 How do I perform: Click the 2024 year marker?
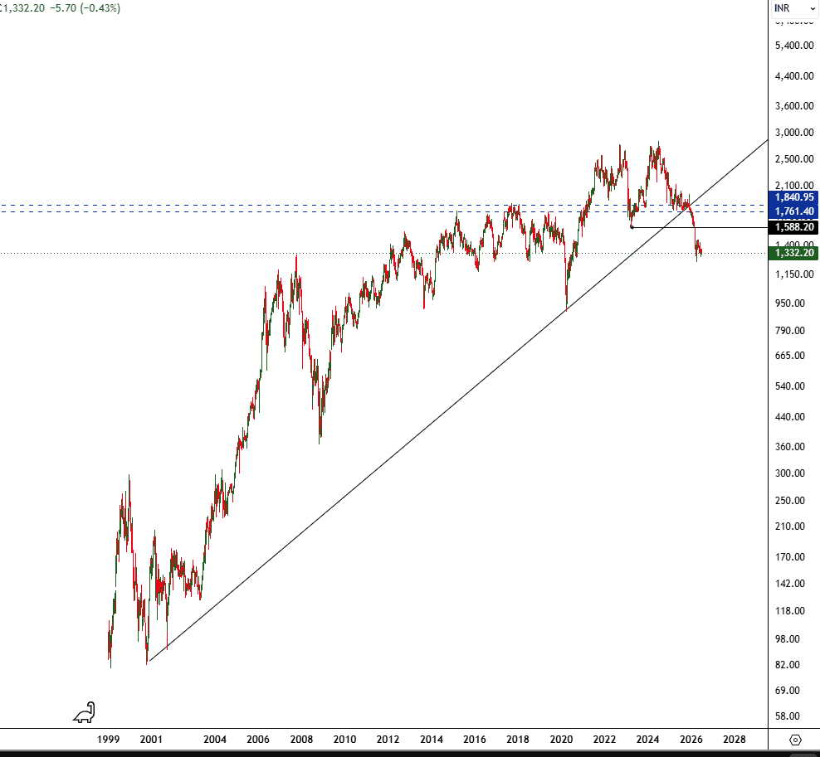(647, 740)
